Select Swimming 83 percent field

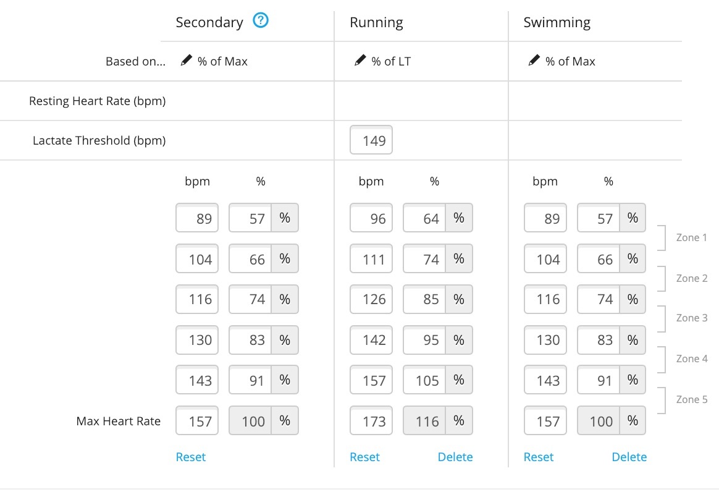point(599,339)
